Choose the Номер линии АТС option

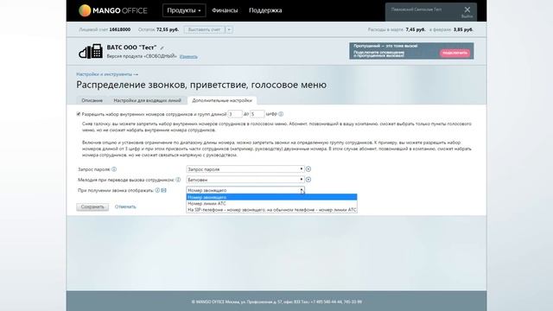(271, 204)
